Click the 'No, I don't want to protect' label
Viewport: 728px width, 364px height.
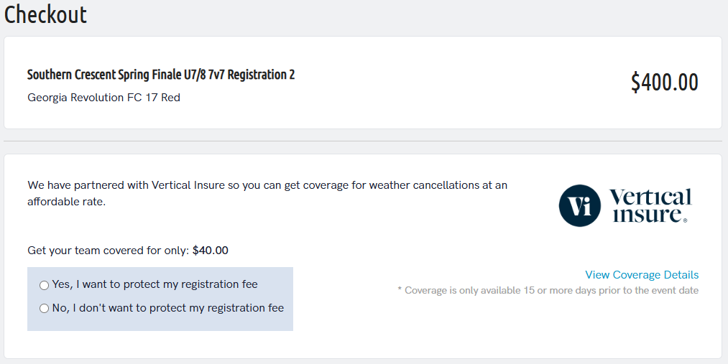coord(167,308)
